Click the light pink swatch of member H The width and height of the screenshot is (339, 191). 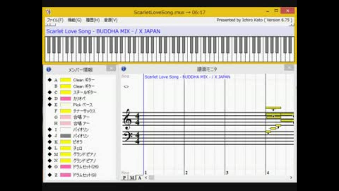pyautogui.click(x=66, y=123)
